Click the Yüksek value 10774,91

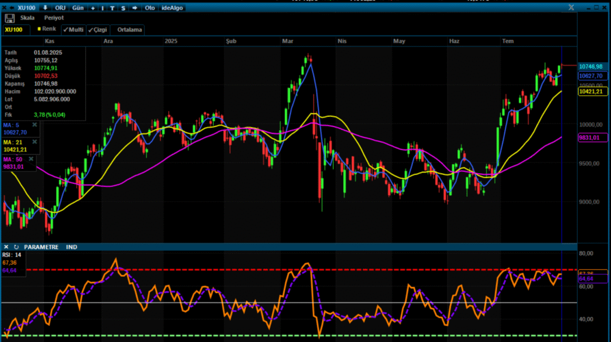(45, 68)
